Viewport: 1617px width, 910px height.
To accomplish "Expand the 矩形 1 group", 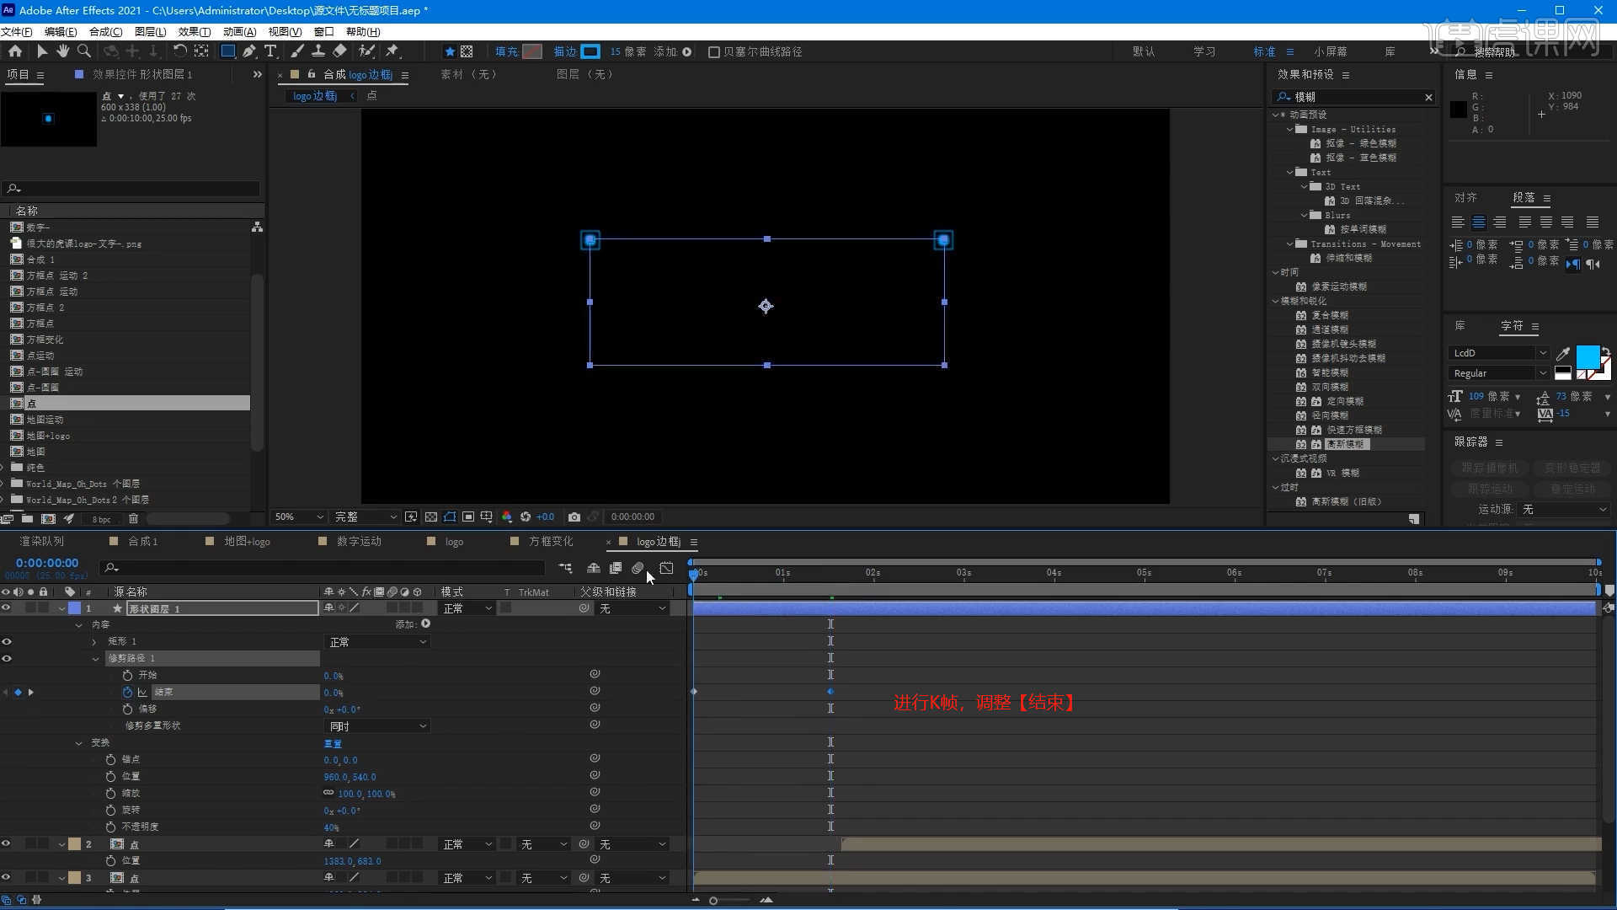I will point(94,642).
